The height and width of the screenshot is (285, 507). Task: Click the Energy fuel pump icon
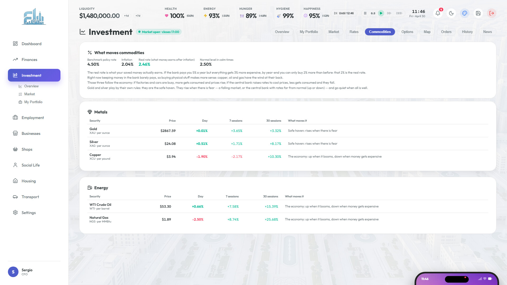[x=90, y=188]
